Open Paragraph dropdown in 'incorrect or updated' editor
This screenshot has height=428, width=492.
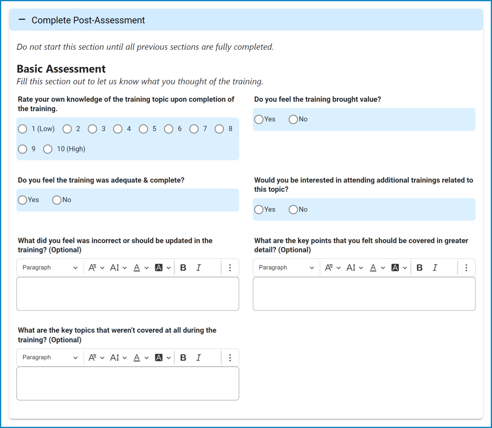[50, 268]
